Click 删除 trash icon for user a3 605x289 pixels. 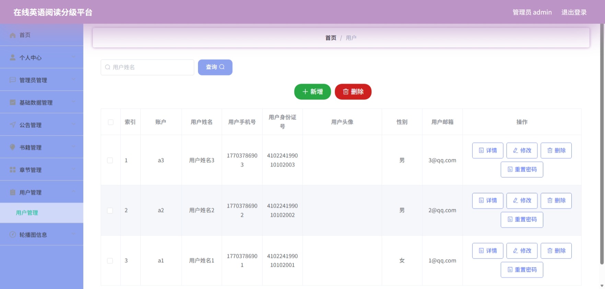tap(550, 150)
